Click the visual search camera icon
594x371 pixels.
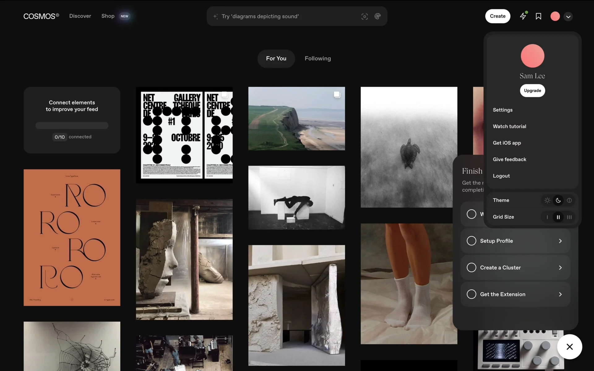(x=364, y=16)
